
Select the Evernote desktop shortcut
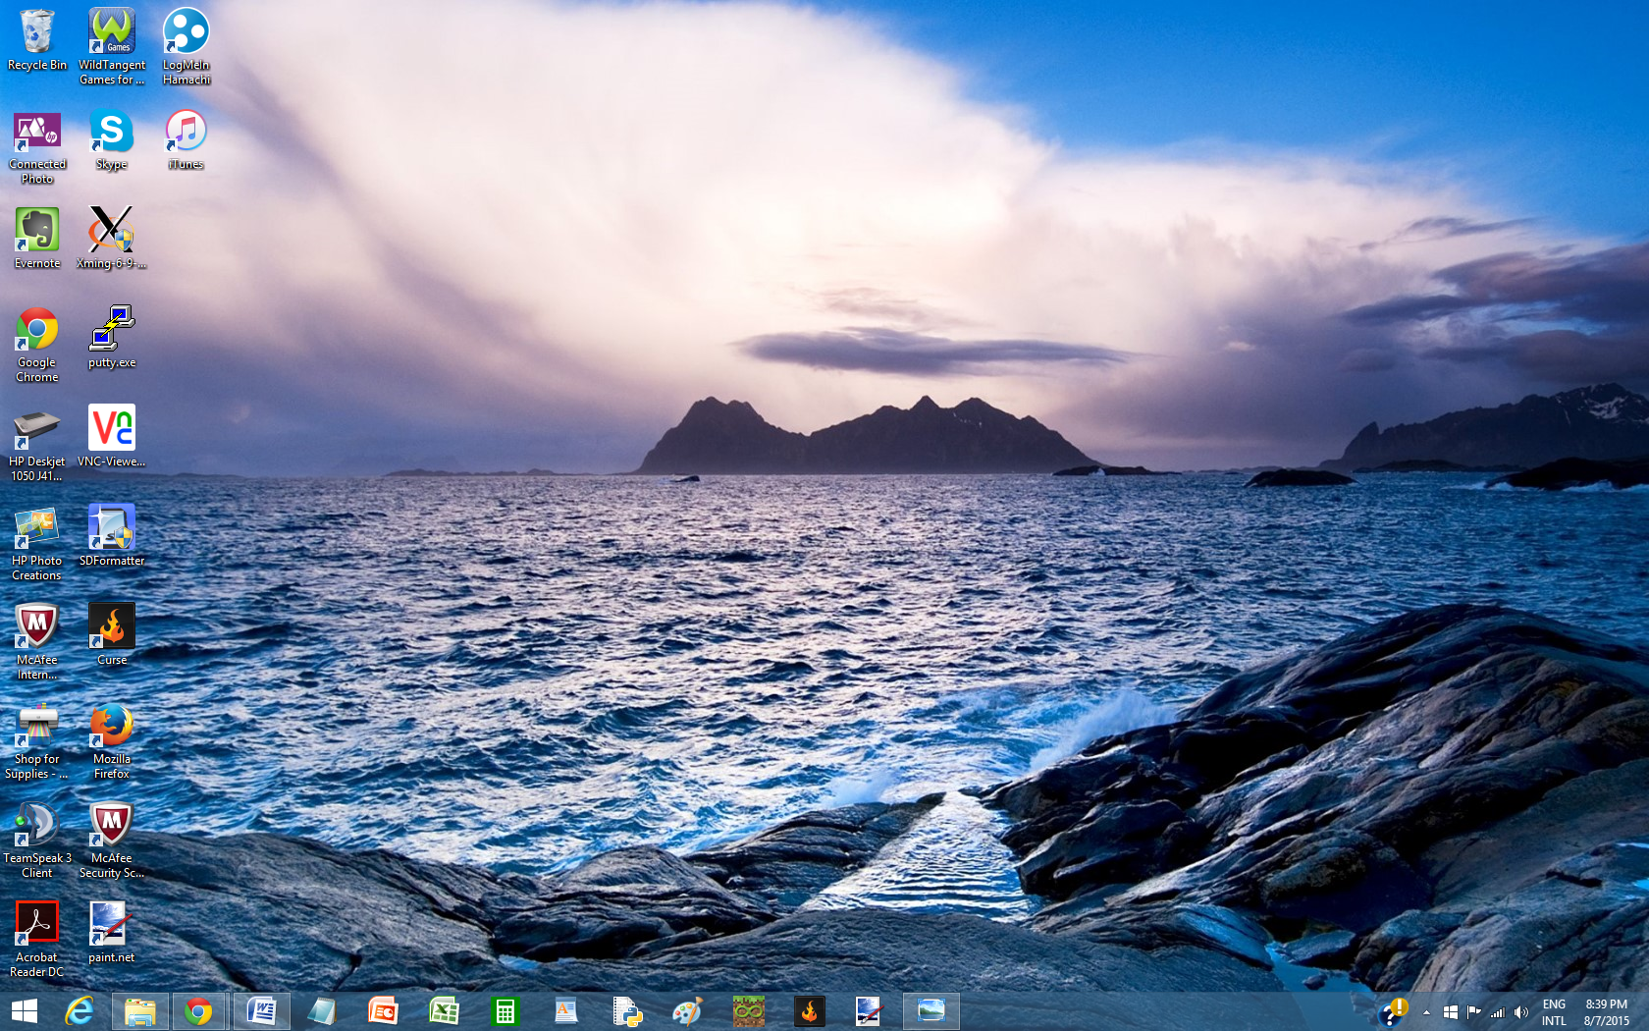37,239
